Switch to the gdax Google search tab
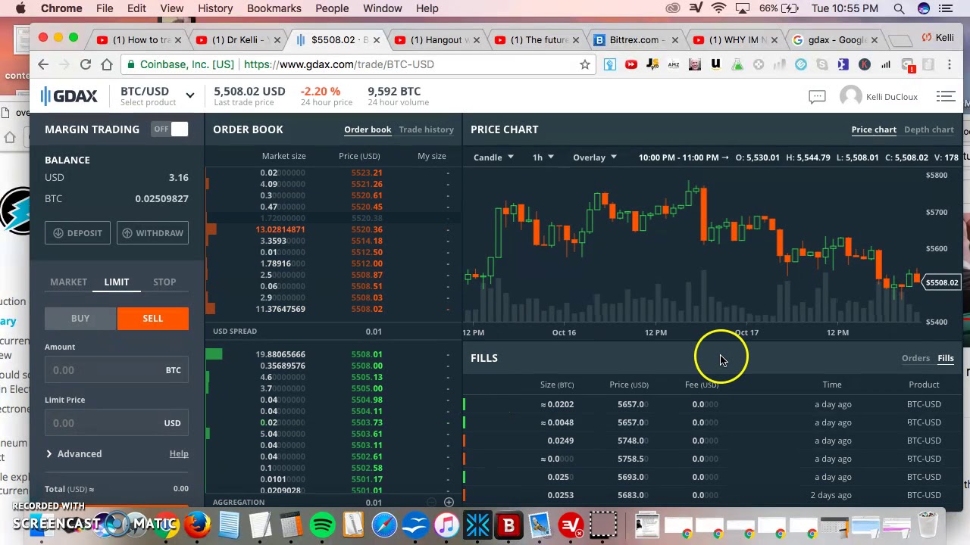Image resolution: width=970 pixels, height=545 pixels. point(837,39)
